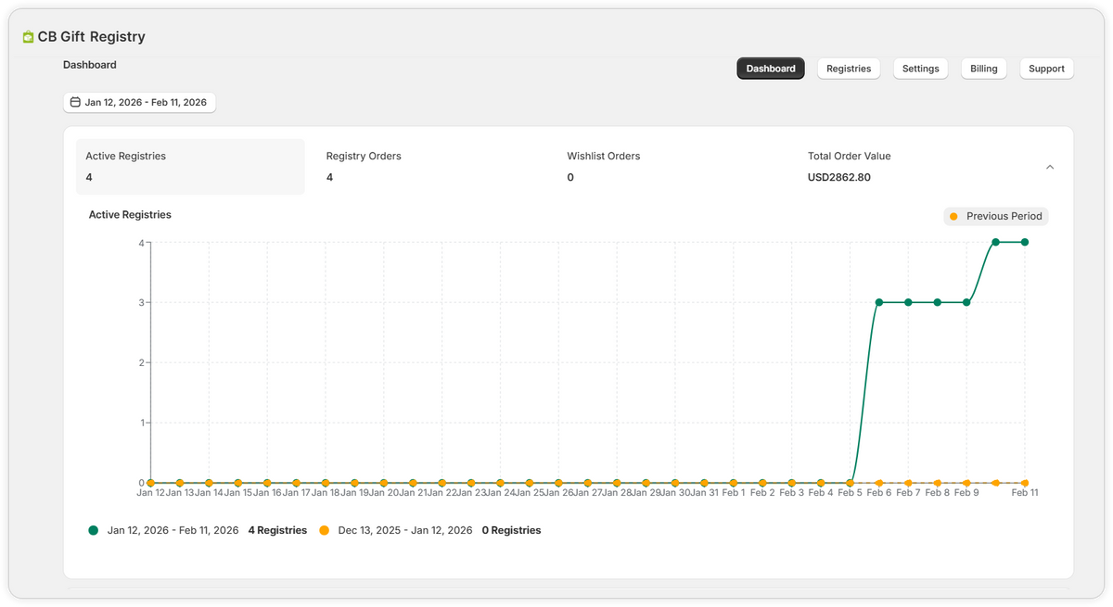Click the green legend dot for current period
The width and height of the screenshot is (1113, 607).
point(93,530)
